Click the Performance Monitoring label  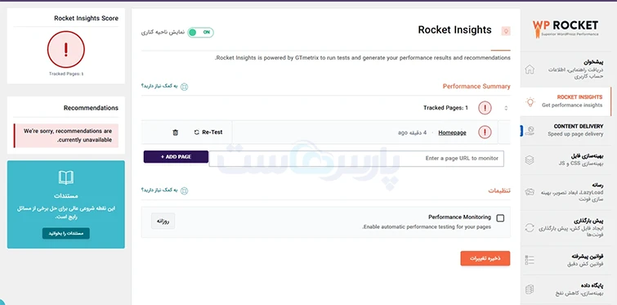coord(459,217)
